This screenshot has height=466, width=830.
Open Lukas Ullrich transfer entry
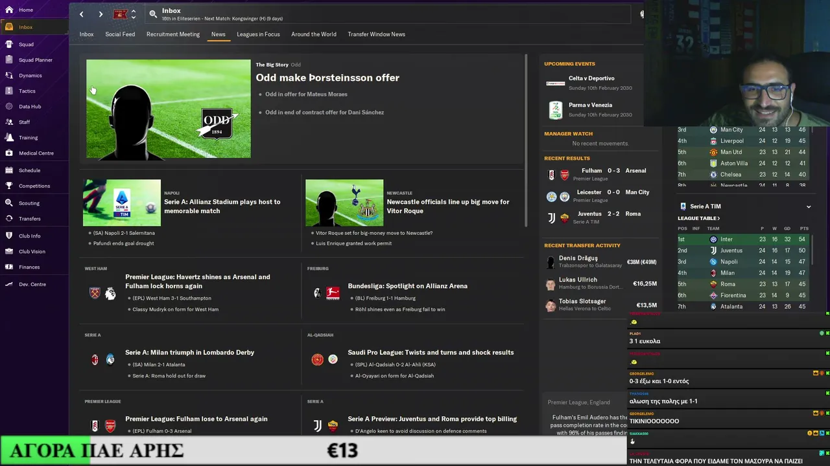pyautogui.click(x=601, y=283)
